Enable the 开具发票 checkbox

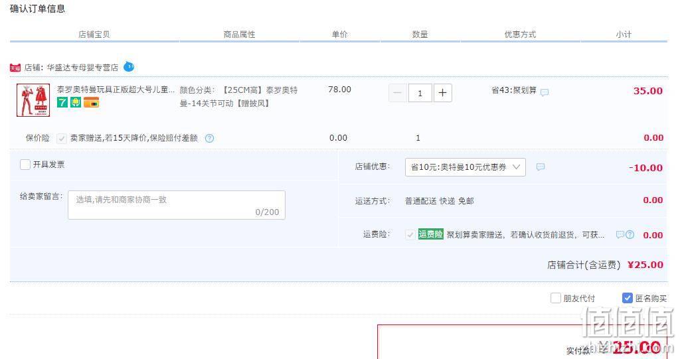click(25, 165)
